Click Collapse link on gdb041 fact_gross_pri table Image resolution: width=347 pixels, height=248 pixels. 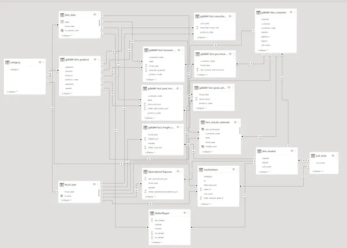201,108
